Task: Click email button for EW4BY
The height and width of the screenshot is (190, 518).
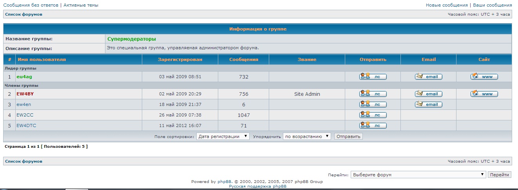Action: pyautogui.click(x=428, y=94)
